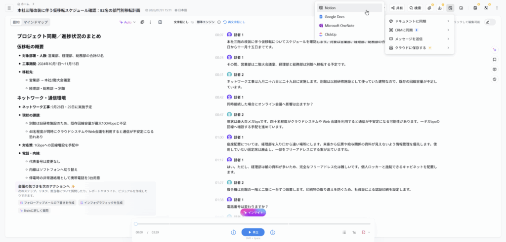The height and width of the screenshot is (242, 506).
Task: Click the copy summary icon next to Auto
Action: pos(142,22)
